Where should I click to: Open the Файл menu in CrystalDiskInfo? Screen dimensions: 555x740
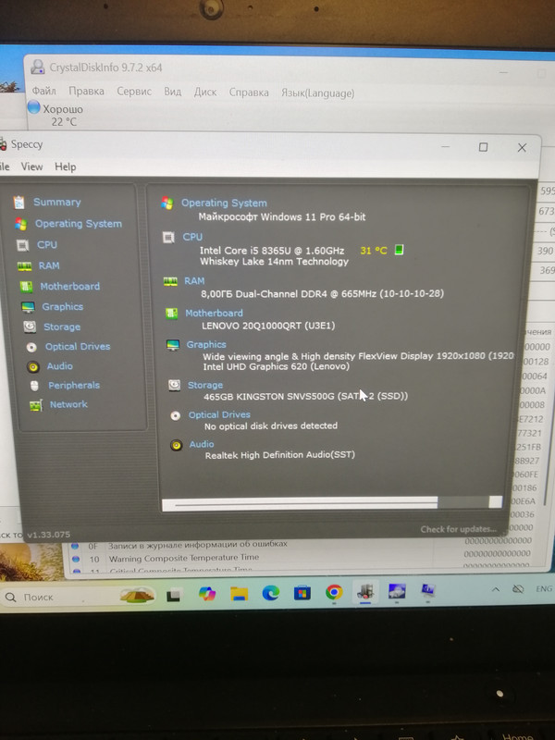(x=43, y=90)
